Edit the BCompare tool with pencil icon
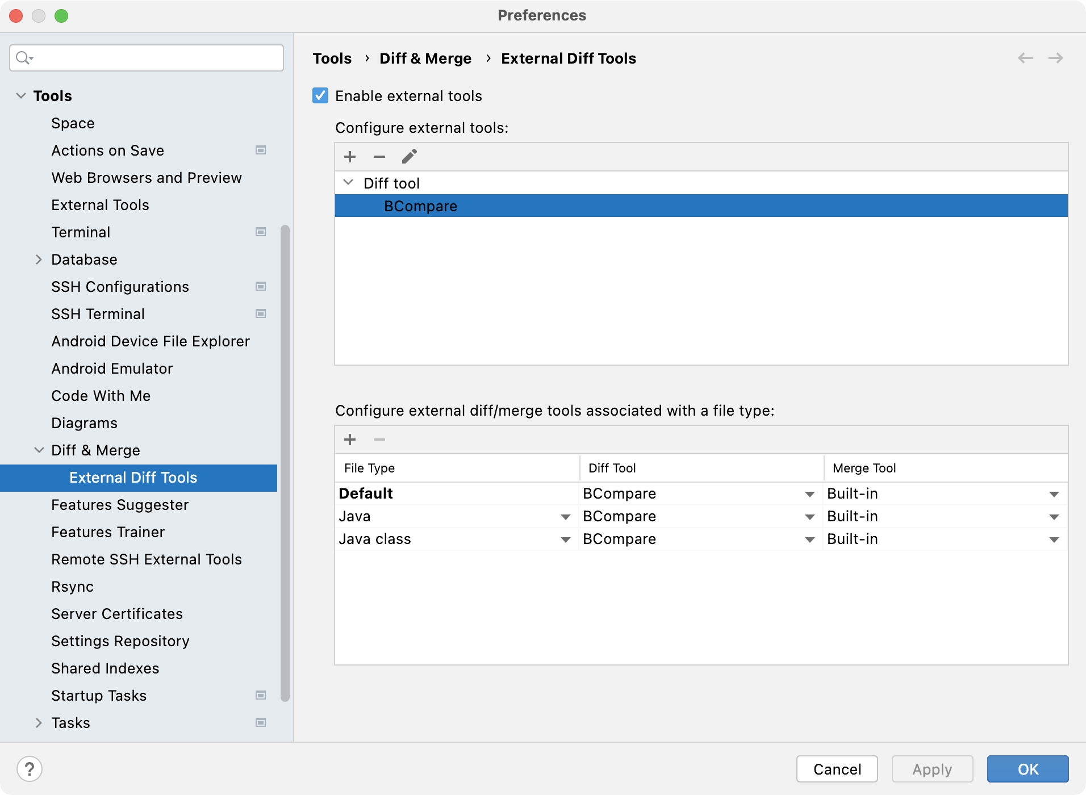The image size is (1086, 795). [x=409, y=156]
